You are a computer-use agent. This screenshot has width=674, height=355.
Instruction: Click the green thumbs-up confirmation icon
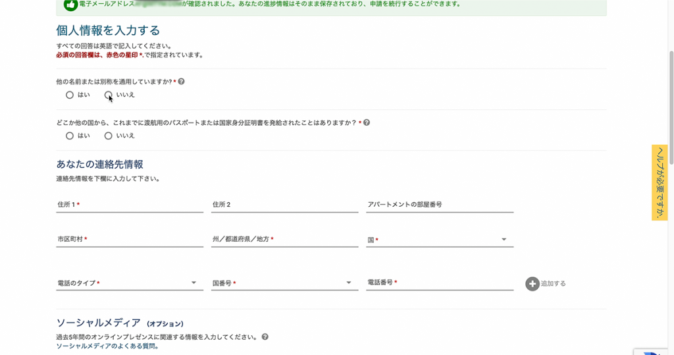[70, 5]
